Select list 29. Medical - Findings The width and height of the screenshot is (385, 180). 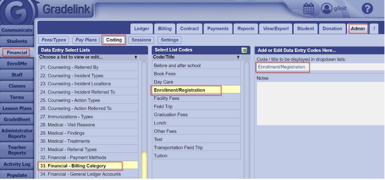[x=88, y=133]
